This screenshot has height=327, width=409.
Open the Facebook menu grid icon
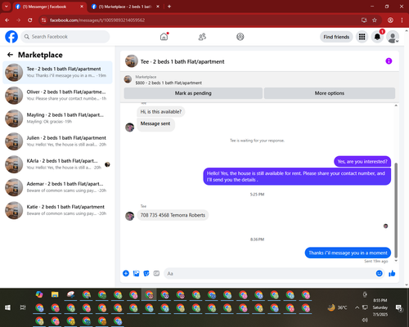point(362,37)
